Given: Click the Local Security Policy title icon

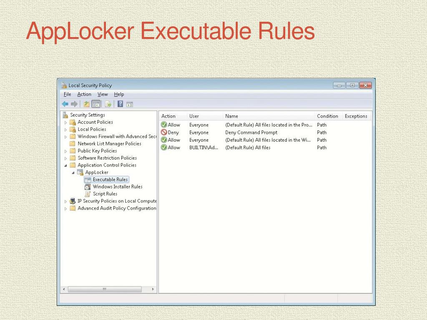Looking at the screenshot, I should coord(64,85).
